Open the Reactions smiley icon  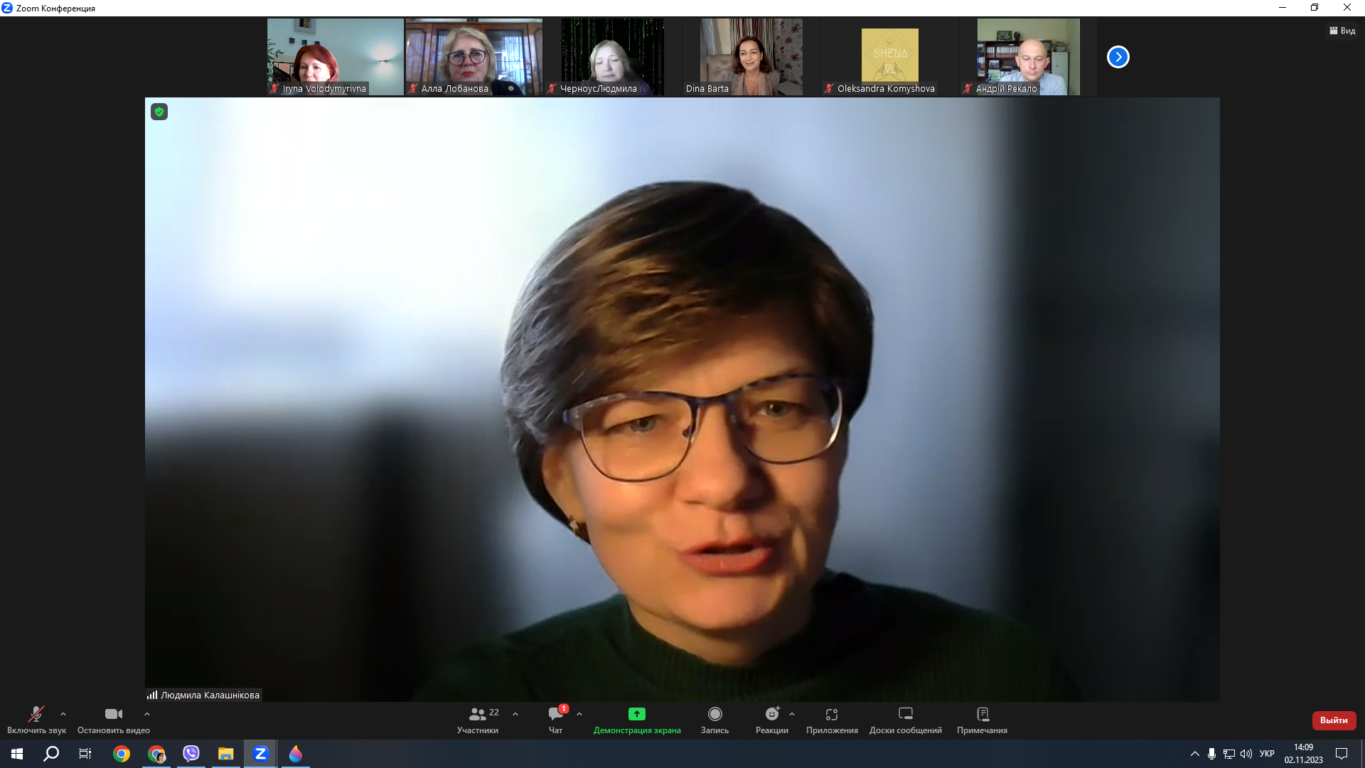[772, 714]
